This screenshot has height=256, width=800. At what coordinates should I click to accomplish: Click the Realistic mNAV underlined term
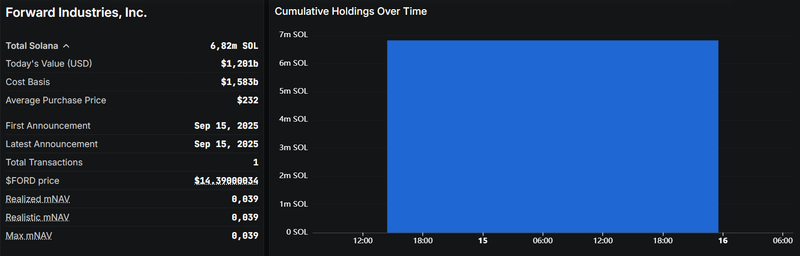point(37,217)
